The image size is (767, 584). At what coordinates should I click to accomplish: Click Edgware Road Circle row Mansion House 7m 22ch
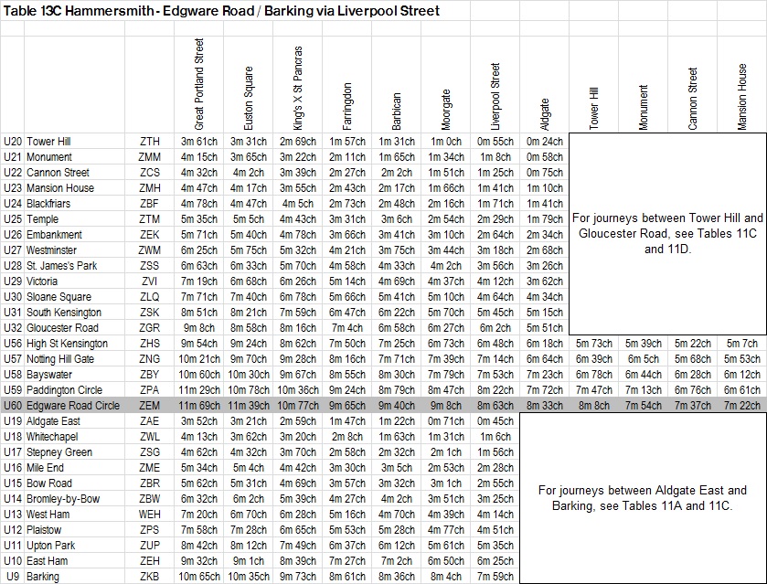point(742,406)
